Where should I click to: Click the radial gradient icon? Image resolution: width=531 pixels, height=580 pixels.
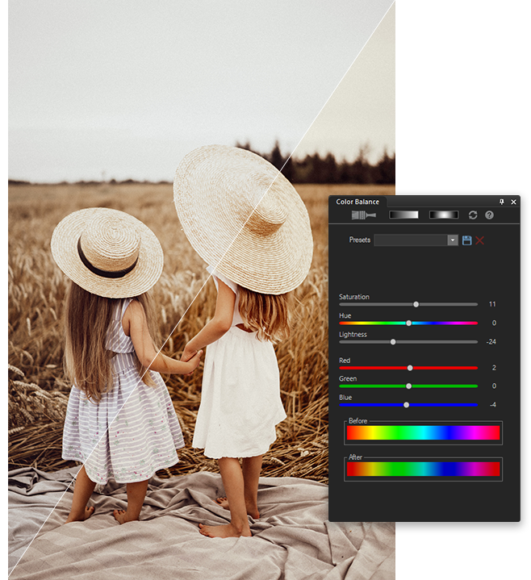tap(443, 215)
